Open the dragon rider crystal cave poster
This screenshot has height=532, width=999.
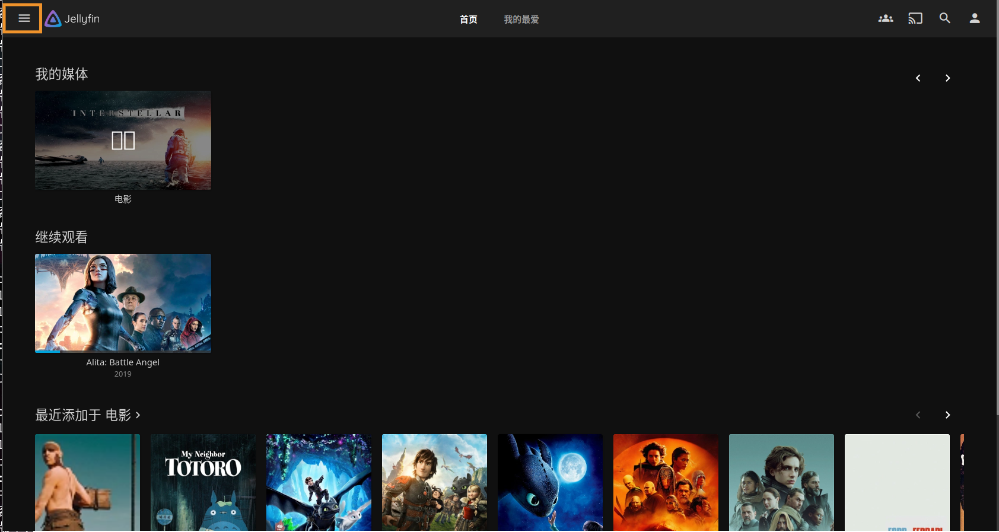tap(319, 483)
